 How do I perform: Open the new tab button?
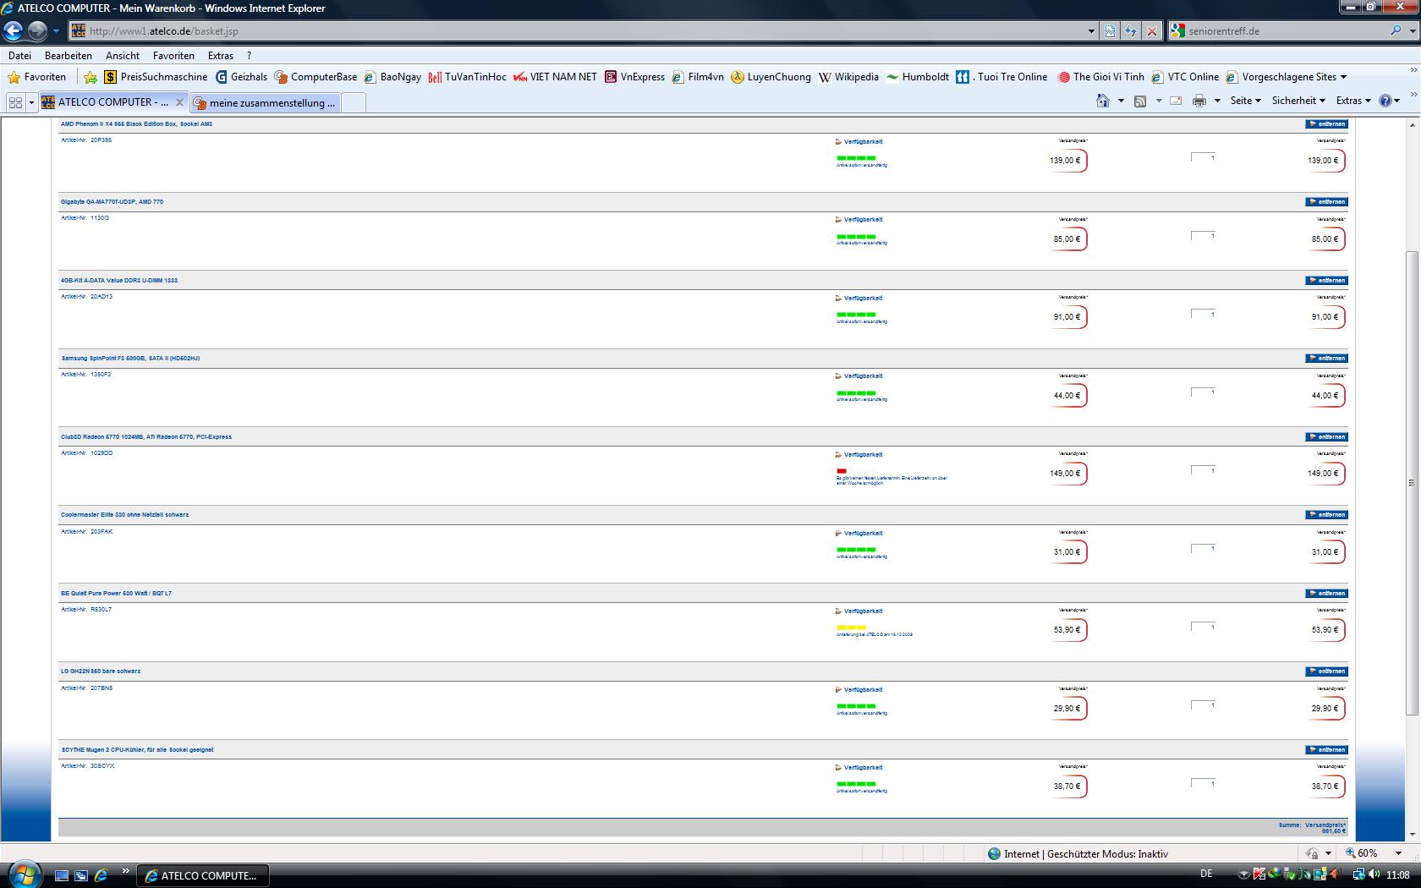pyautogui.click(x=354, y=103)
